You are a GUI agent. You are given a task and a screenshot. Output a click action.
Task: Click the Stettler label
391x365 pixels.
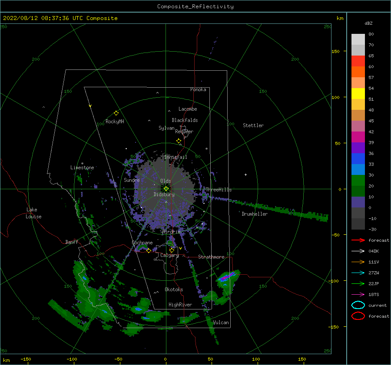(253, 125)
